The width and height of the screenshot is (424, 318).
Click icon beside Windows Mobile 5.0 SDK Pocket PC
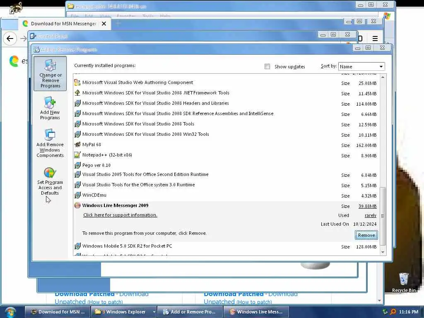coord(77,246)
